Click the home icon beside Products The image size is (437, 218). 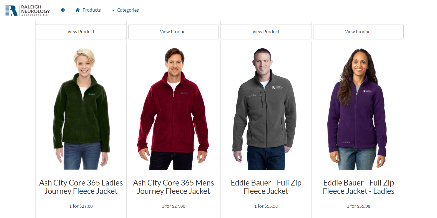[x=78, y=10]
